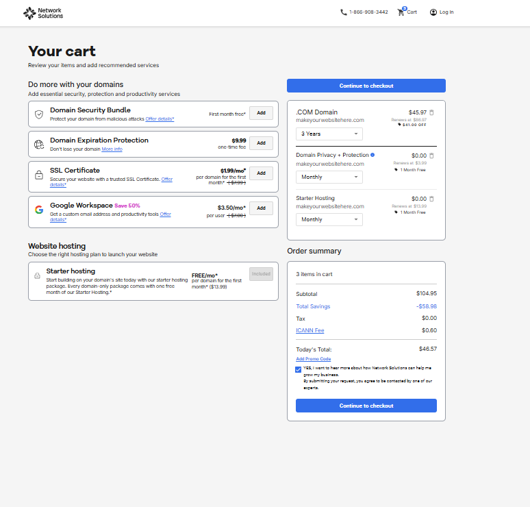Viewport: 530px width, 507px height.
Task: Click the Today's Total amount $46.57
Action: (x=428, y=349)
